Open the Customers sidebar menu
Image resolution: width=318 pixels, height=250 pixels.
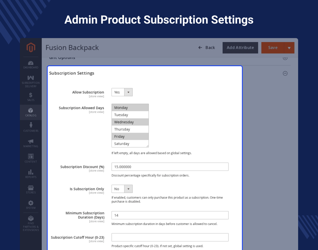(x=31, y=128)
